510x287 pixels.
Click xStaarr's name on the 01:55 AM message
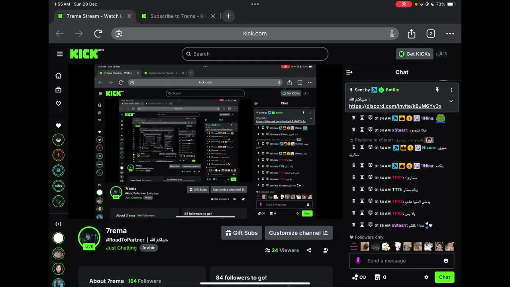tap(399, 226)
